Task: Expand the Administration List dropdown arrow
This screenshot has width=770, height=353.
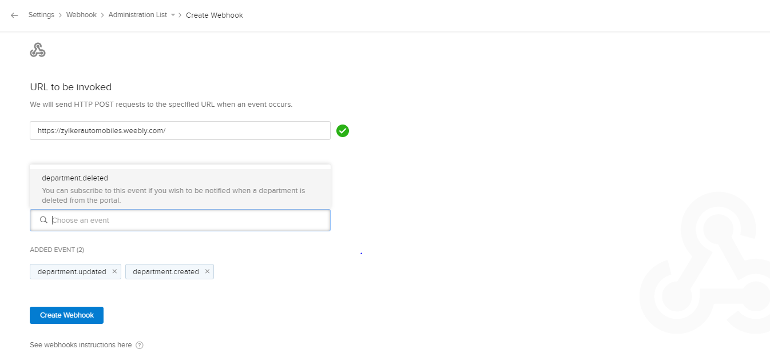Action: (x=173, y=15)
